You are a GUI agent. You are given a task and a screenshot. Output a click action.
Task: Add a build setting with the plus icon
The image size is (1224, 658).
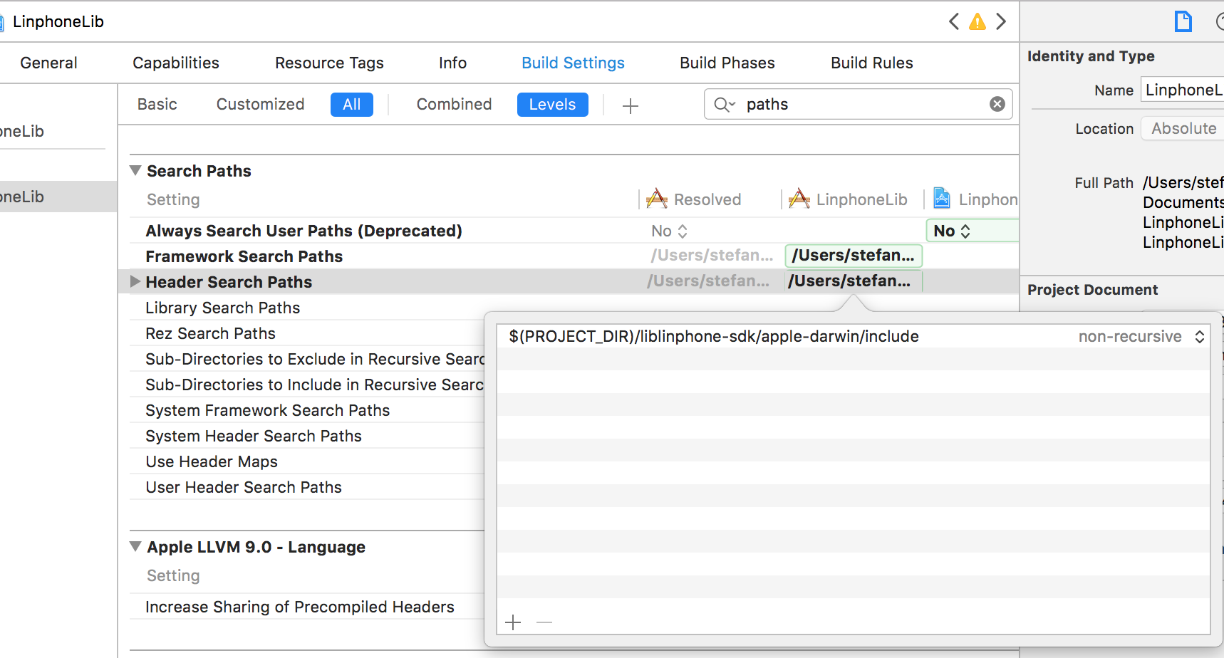pos(630,105)
